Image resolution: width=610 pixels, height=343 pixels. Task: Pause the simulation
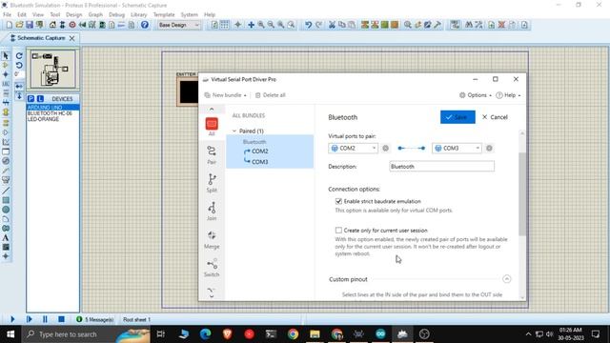(x=45, y=319)
